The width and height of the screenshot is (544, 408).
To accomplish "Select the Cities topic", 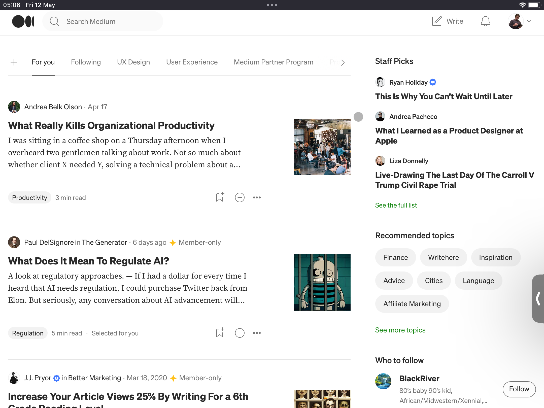I will [x=434, y=281].
